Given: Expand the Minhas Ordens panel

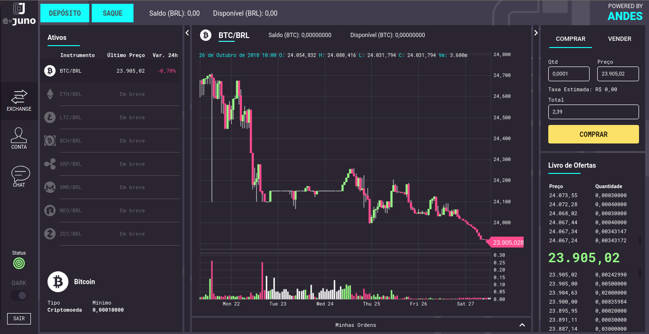Looking at the screenshot, I should tap(522, 325).
